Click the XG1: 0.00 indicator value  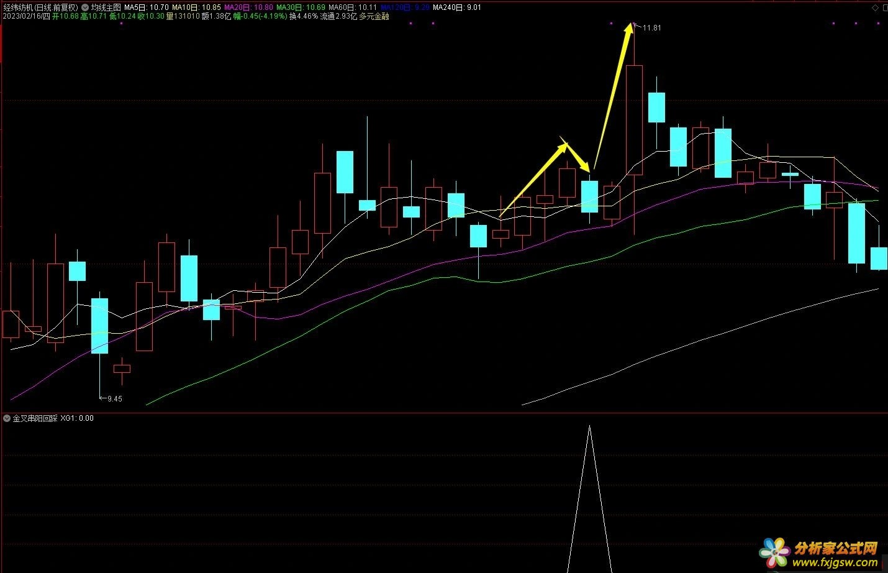pos(77,418)
